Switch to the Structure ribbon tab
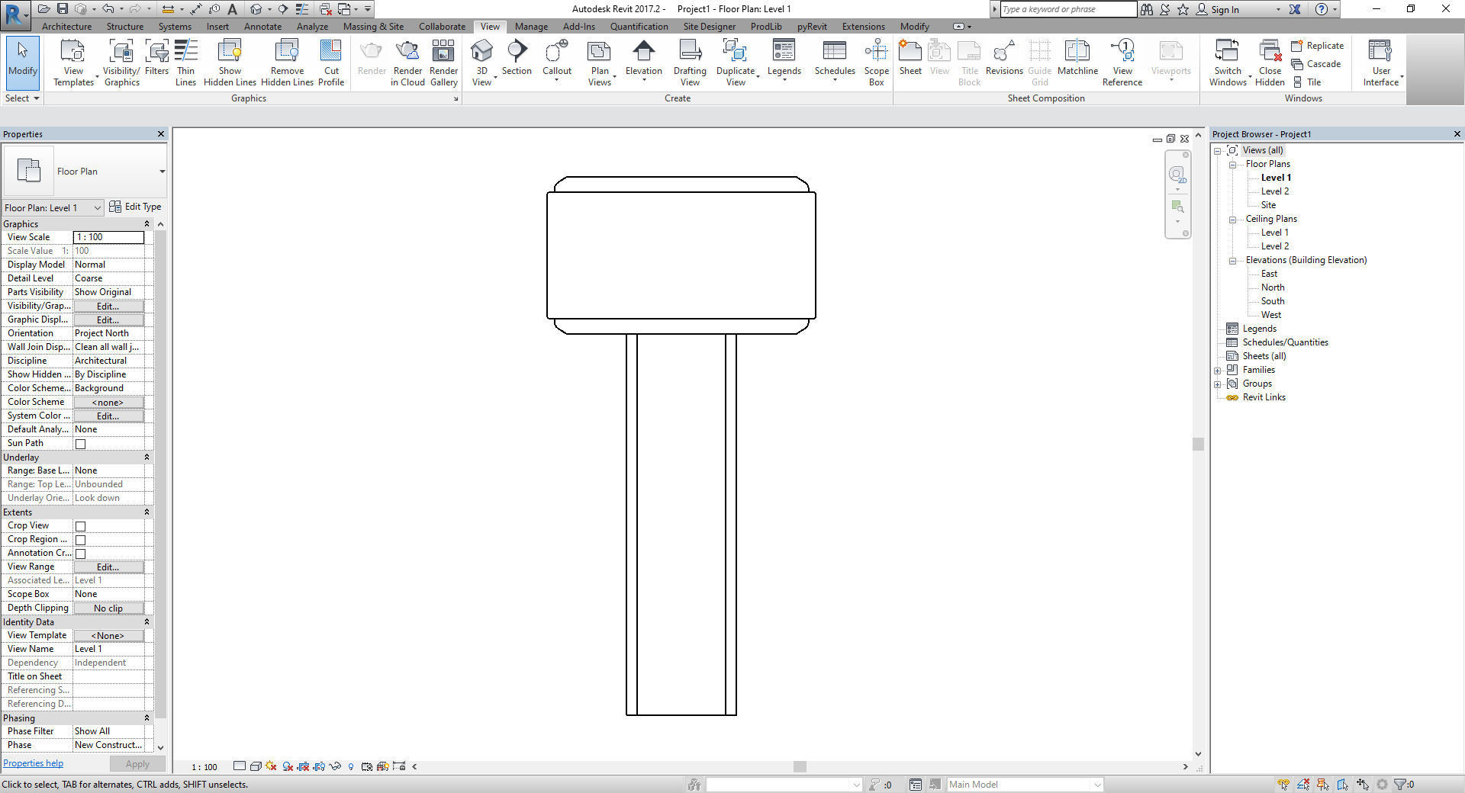 click(x=125, y=27)
